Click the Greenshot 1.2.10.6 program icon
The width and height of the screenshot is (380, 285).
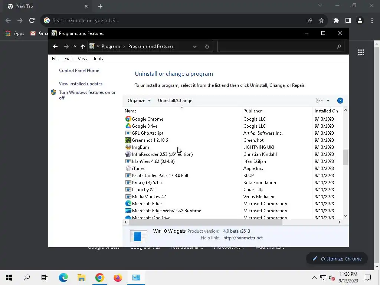128,140
